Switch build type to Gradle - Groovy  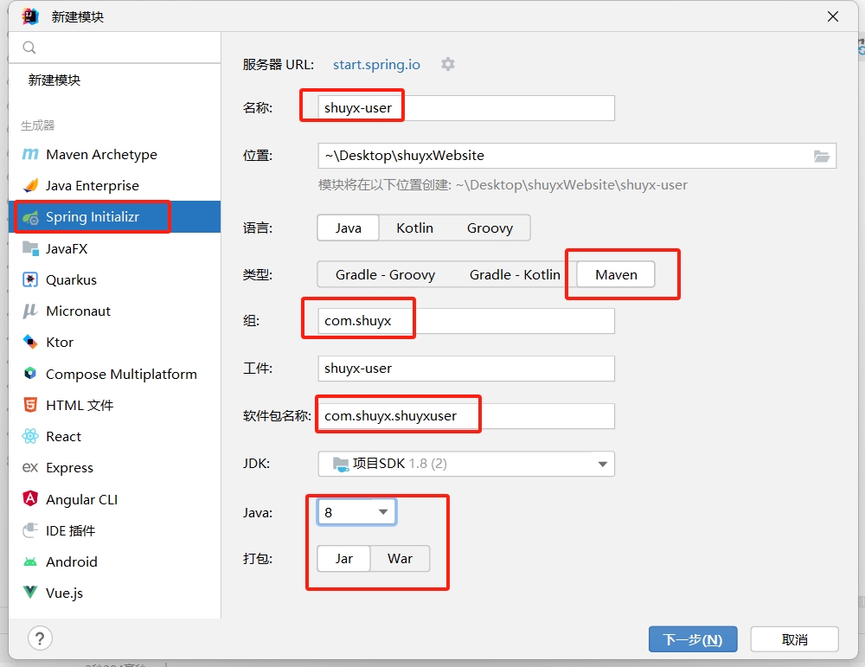coord(384,274)
